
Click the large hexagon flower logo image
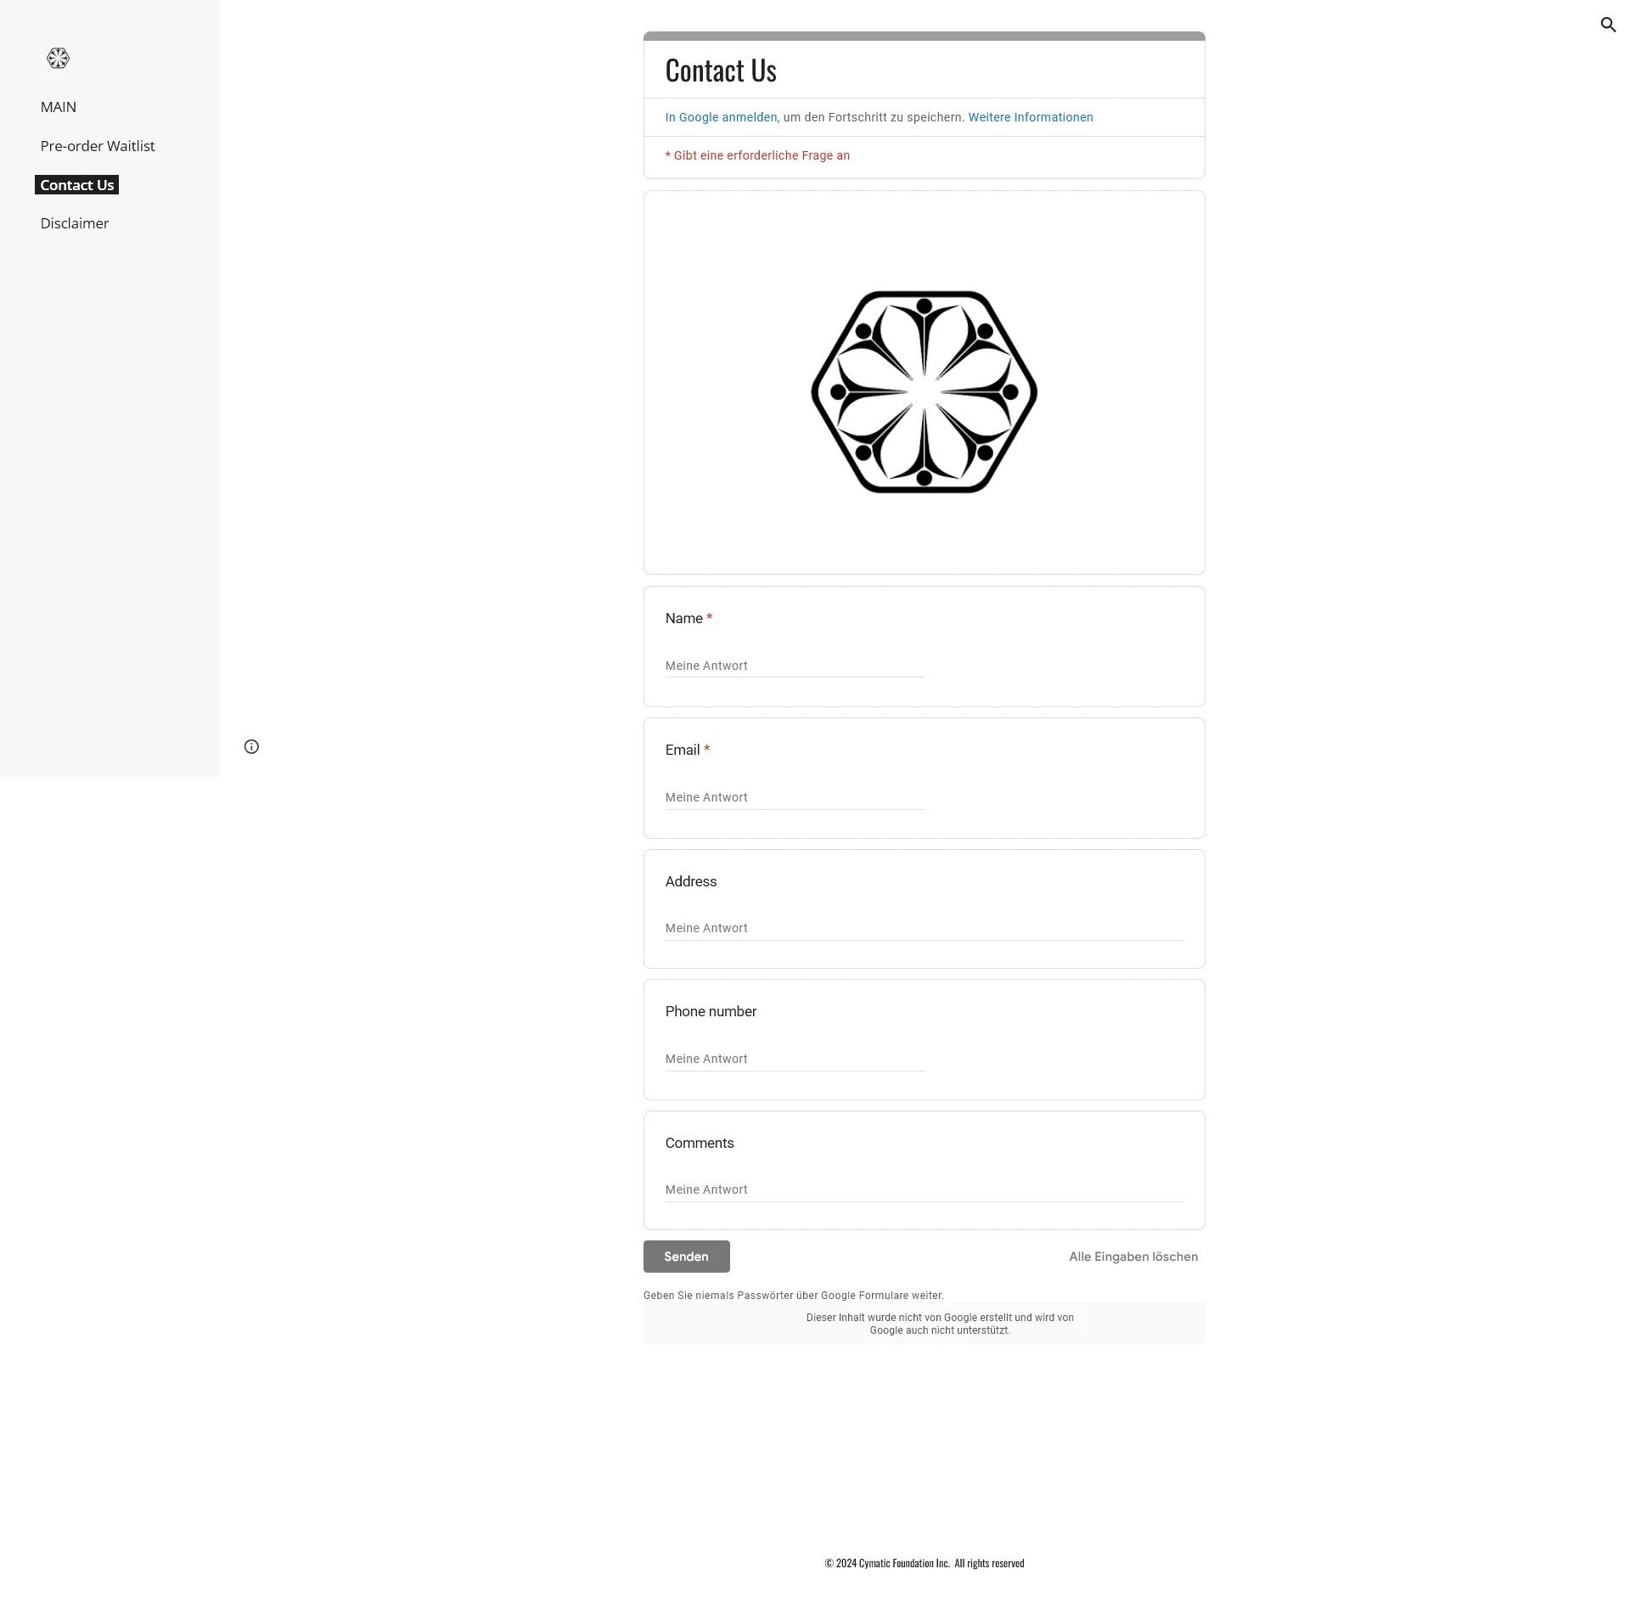click(x=924, y=391)
